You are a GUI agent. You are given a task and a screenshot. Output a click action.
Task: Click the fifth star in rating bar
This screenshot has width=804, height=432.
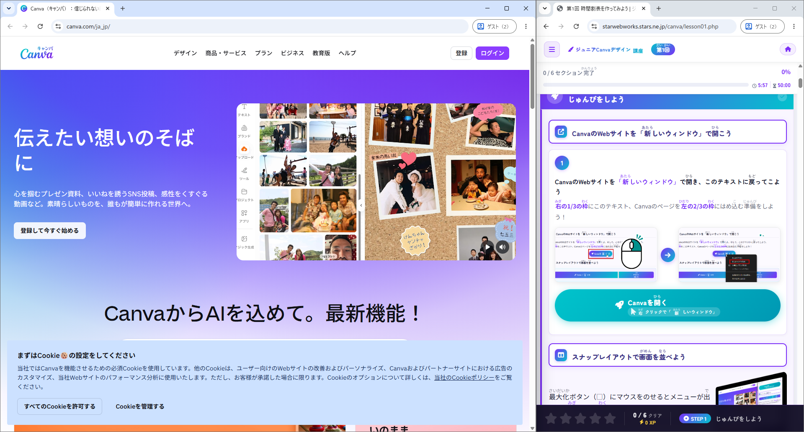[610, 419]
